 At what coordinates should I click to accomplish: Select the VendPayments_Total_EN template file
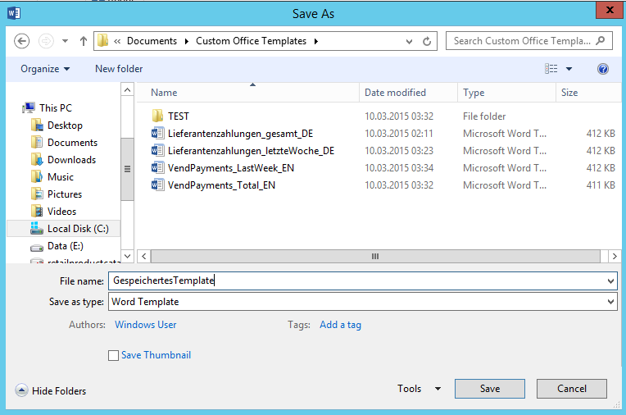pyautogui.click(x=221, y=185)
